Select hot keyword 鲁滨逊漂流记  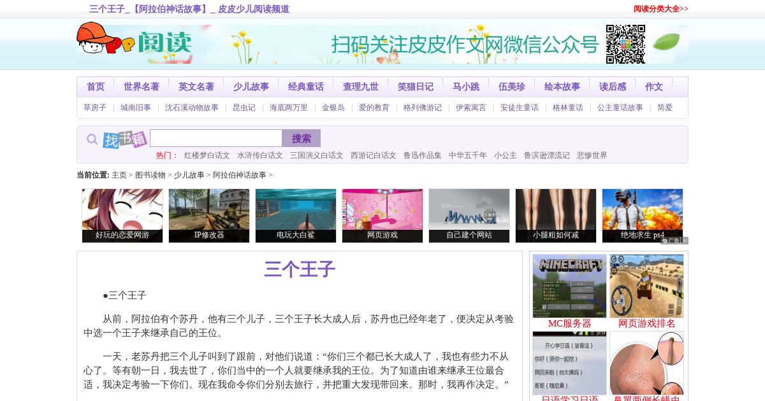click(547, 155)
